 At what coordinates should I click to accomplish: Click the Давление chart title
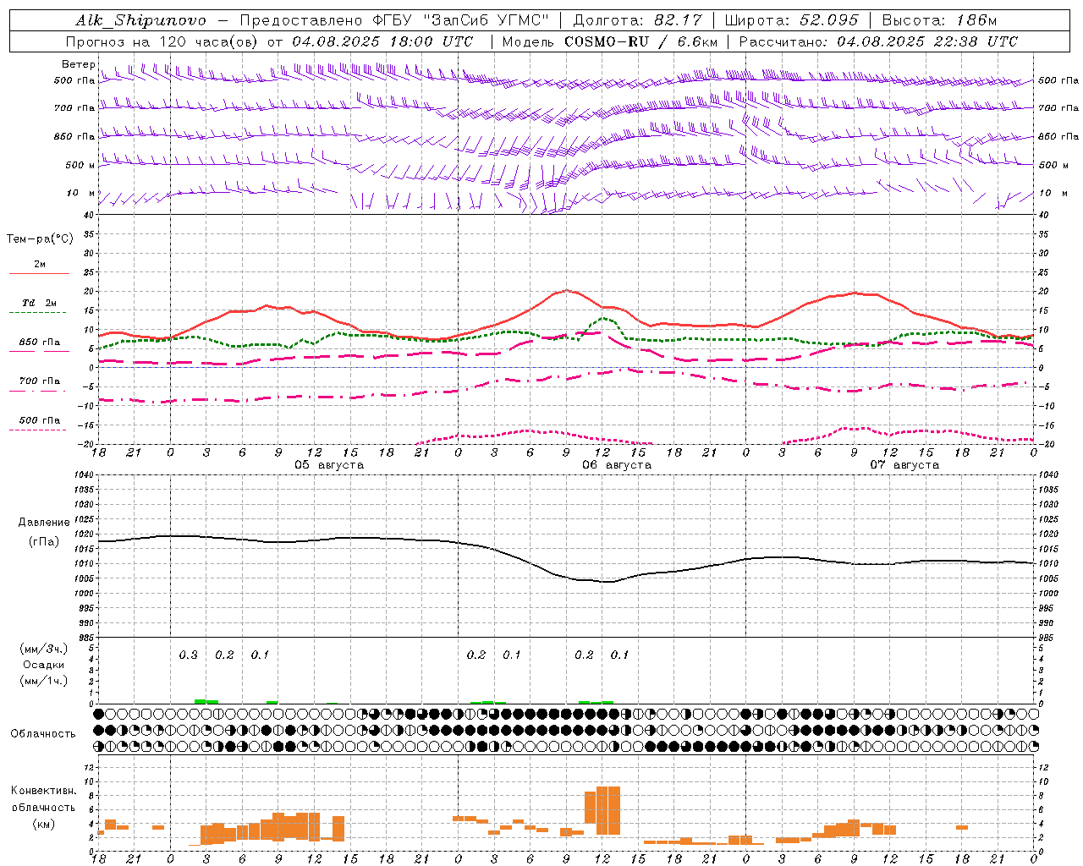[44, 523]
